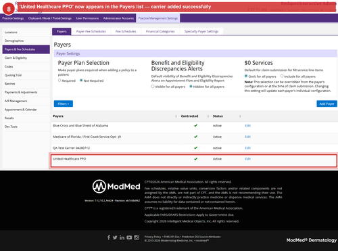This screenshot has width=338, height=251.
Task: Click the Active status for United Healthcare PPO
Action: [217, 159]
